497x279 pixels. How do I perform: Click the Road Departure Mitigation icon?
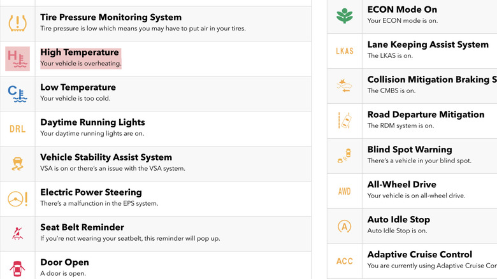click(344, 120)
